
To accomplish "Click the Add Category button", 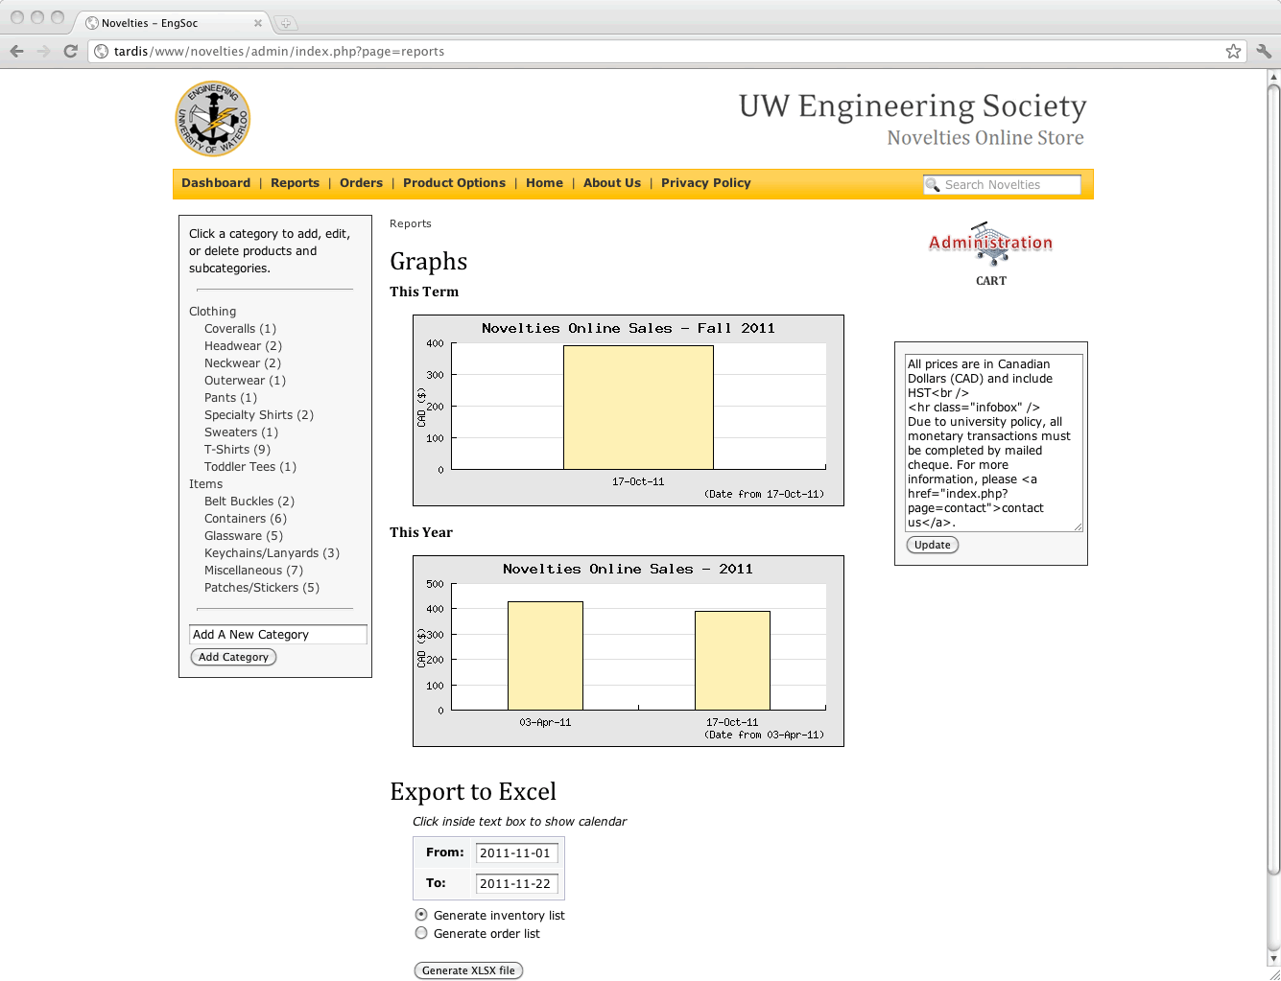I will (x=234, y=657).
